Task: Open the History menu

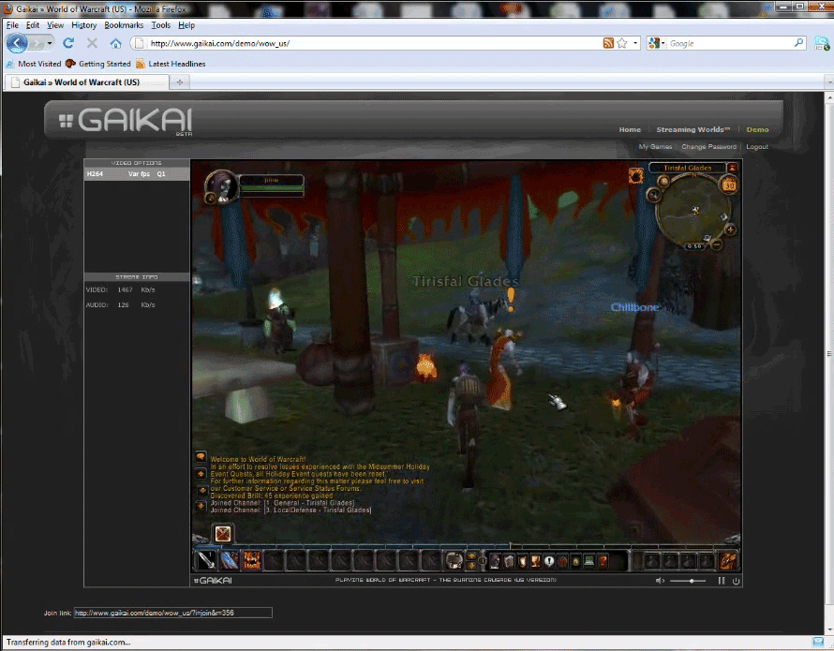Action: point(83,25)
